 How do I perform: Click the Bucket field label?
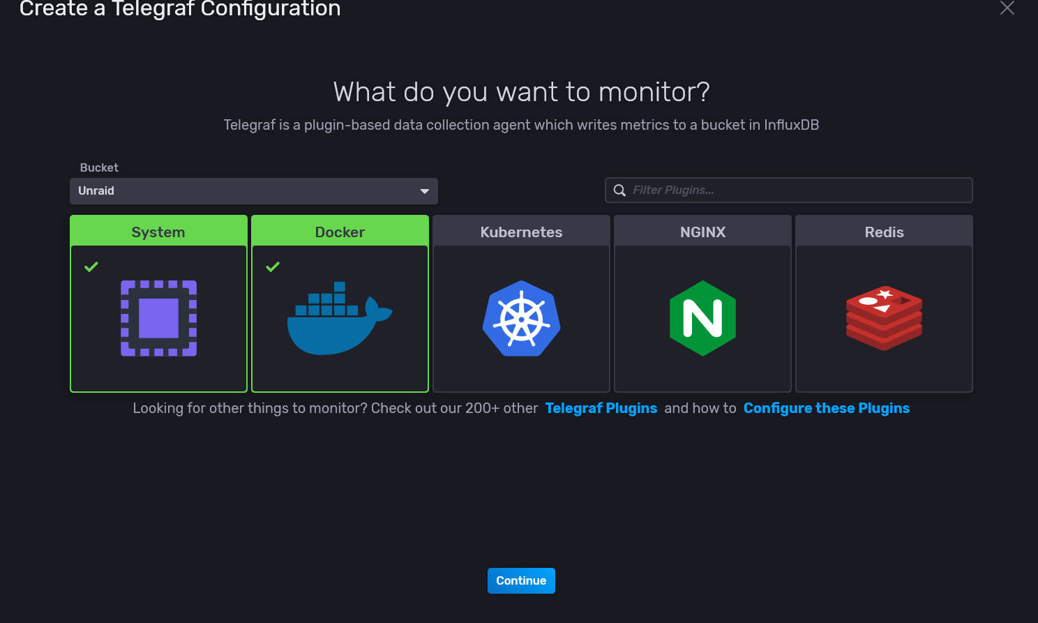click(99, 167)
